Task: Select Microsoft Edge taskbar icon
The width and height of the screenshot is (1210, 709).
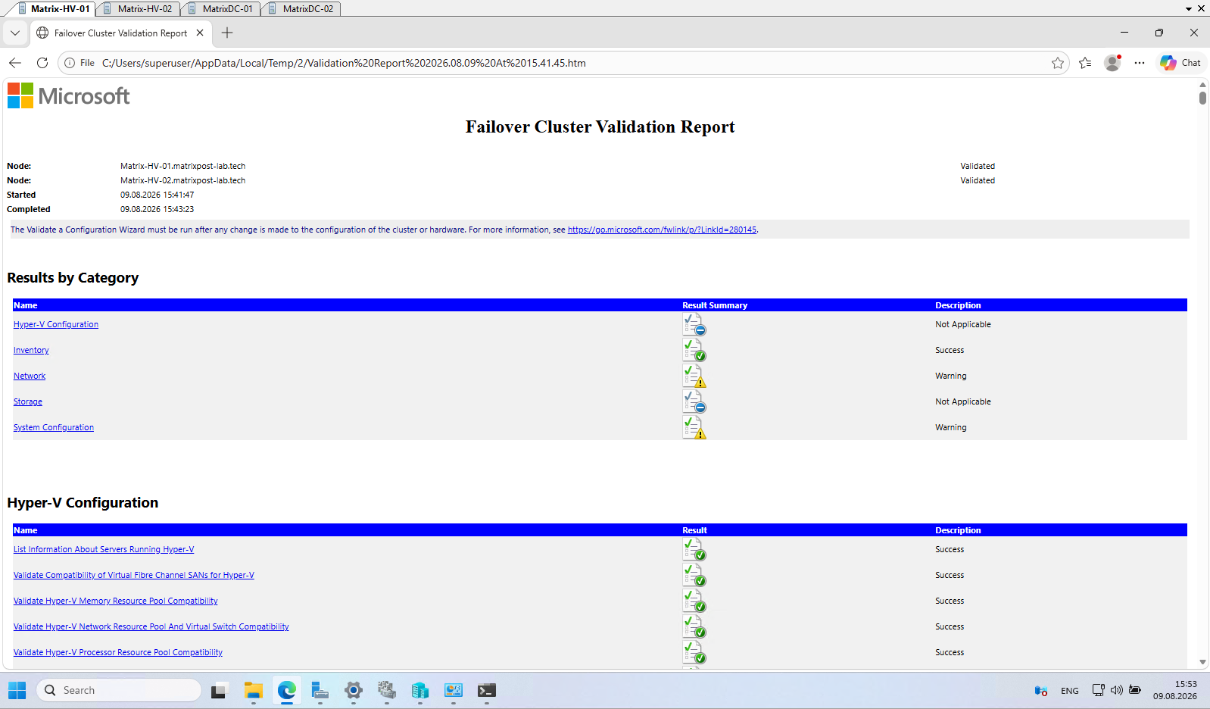Action: [286, 690]
